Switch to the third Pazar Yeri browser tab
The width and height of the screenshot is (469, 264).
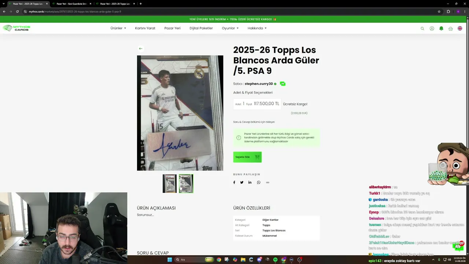115,4
